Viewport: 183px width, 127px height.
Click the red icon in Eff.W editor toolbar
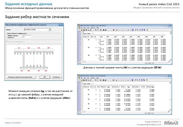114,30
